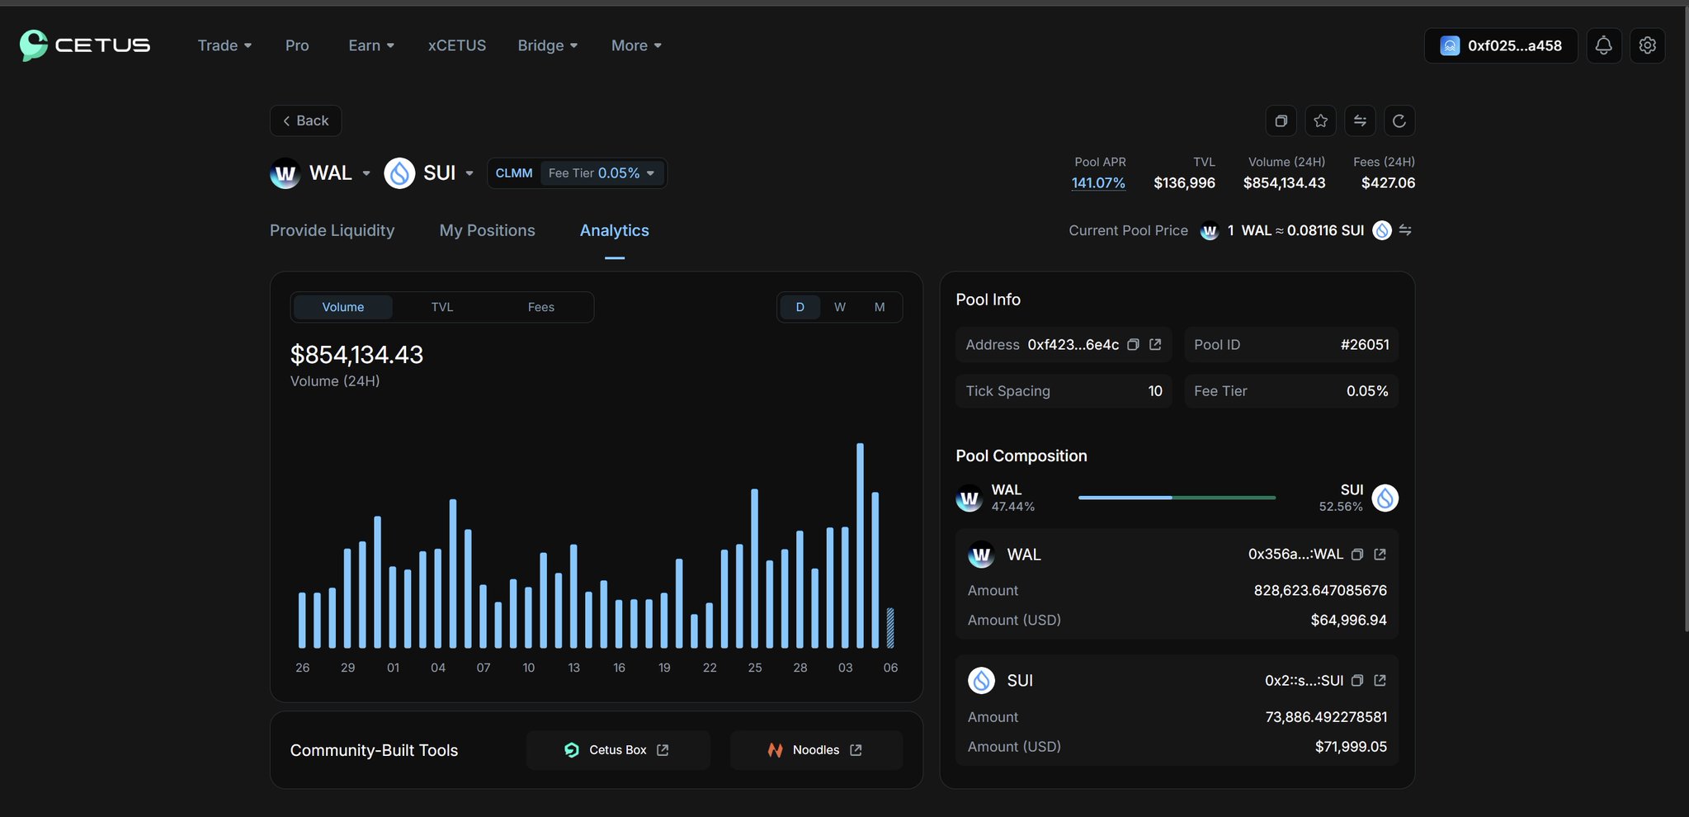Open the My Positions tab
Image resolution: width=1689 pixels, height=817 pixels.
tap(487, 230)
